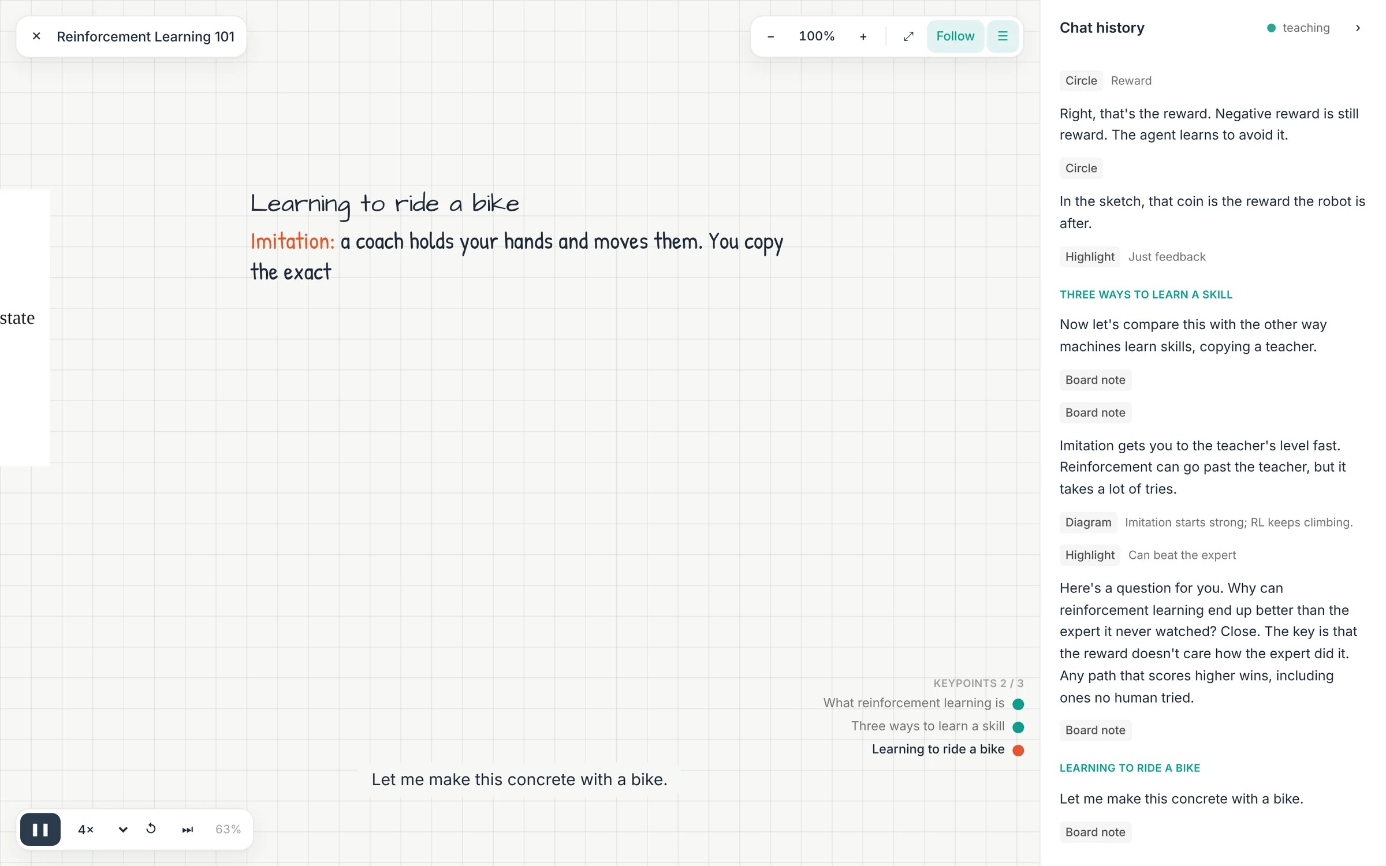Open 'LEARNING TO RIDE A BIKE' section heading
The width and height of the screenshot is (1386, 866).
(x=1130, y=768)
